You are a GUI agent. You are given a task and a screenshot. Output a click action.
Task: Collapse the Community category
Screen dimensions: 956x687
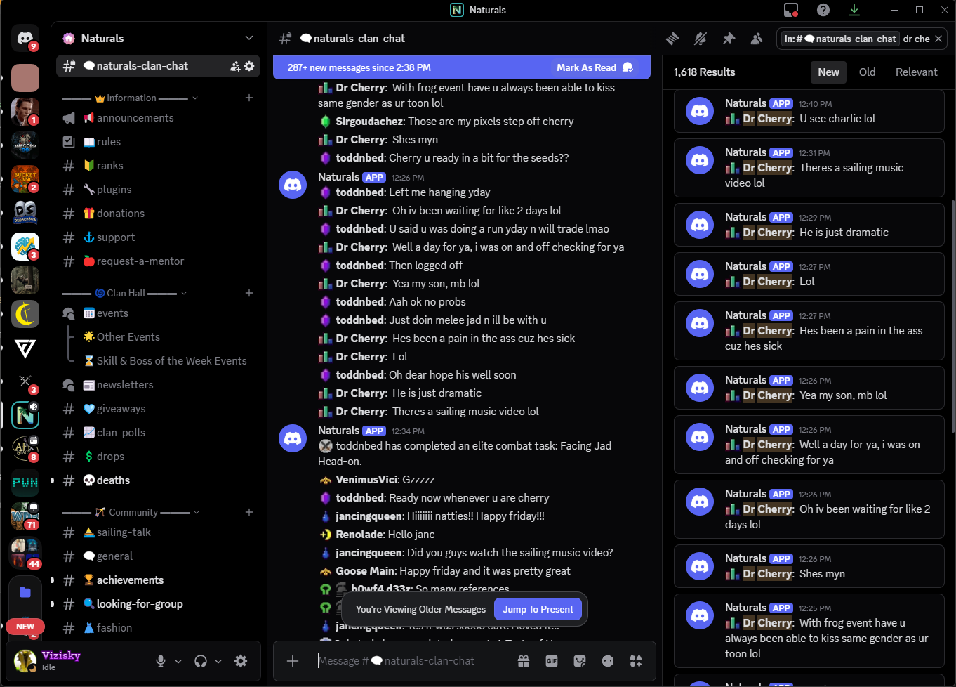(133, 513)
